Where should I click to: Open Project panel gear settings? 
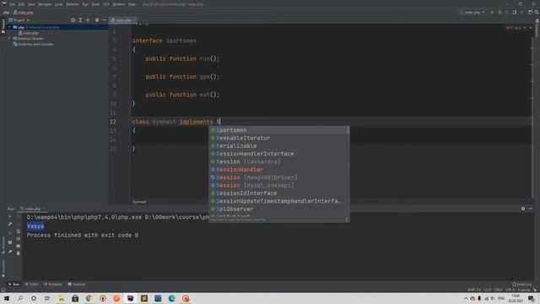click(x=97, y=20)
